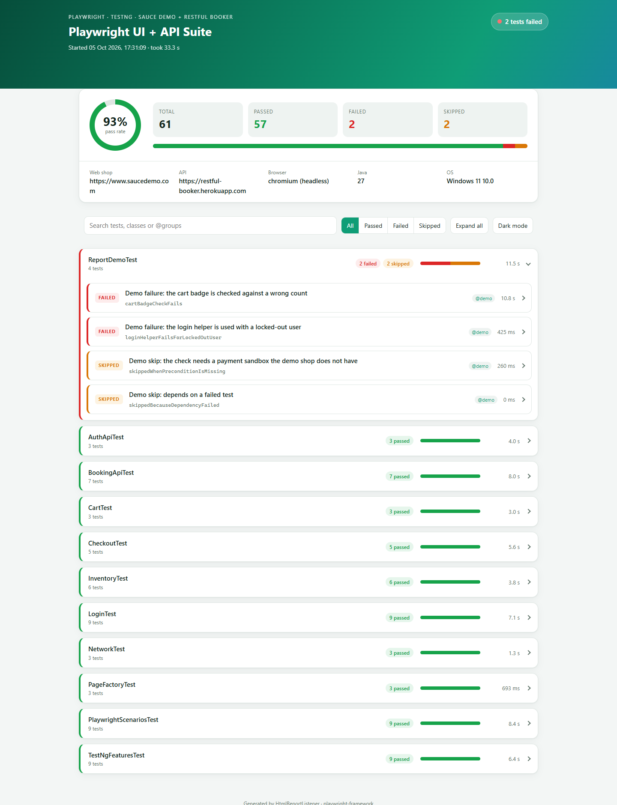Expand the PageFactoryTest group chevron

click(529, 688)
